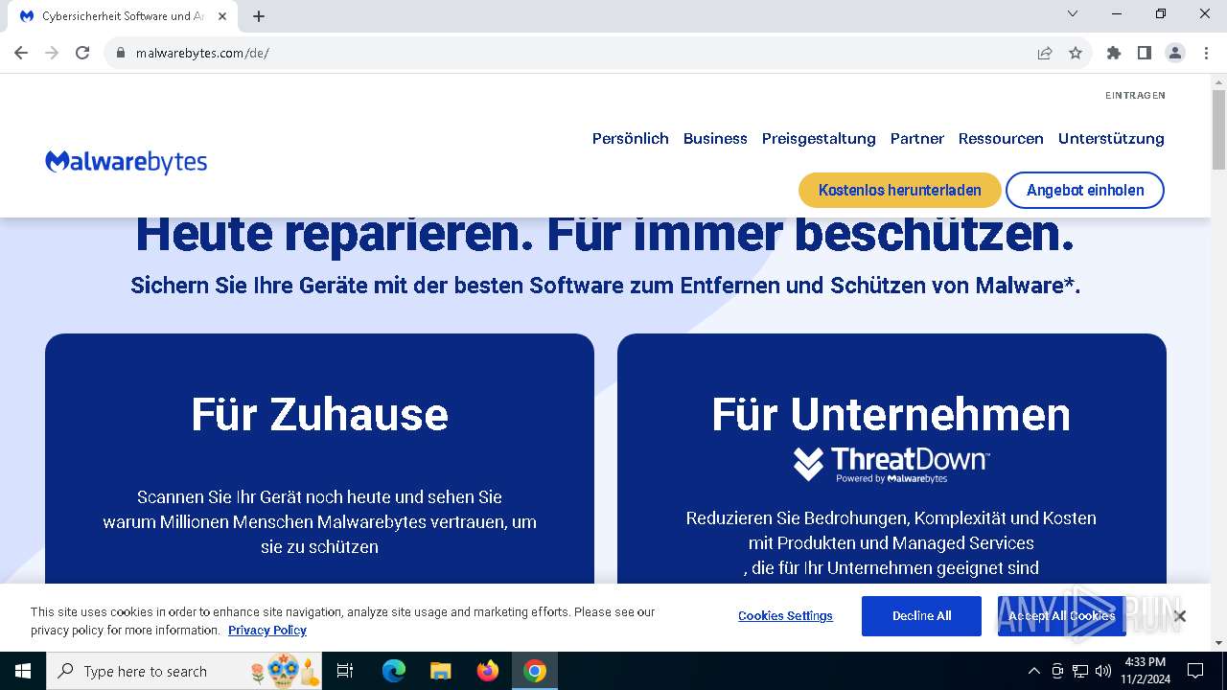Share this page icon in address bar
The height and width of the screenshot is (690, 1227).
point(1045,53)
